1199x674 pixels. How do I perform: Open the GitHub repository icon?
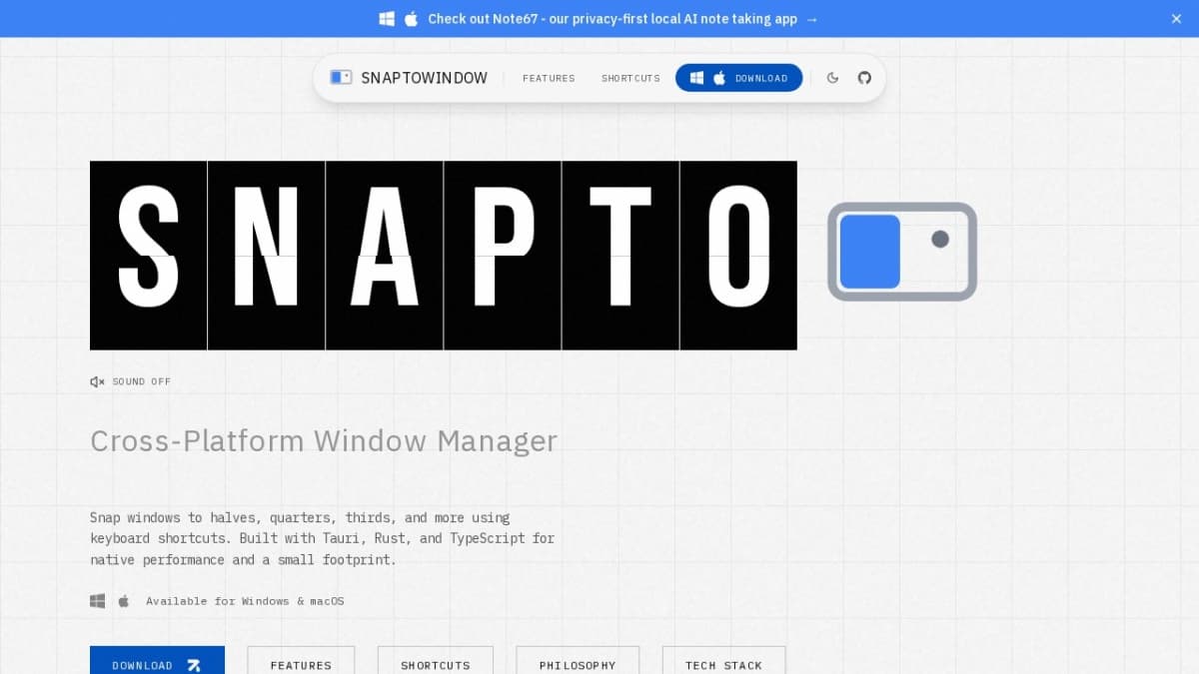pos(864,78)
